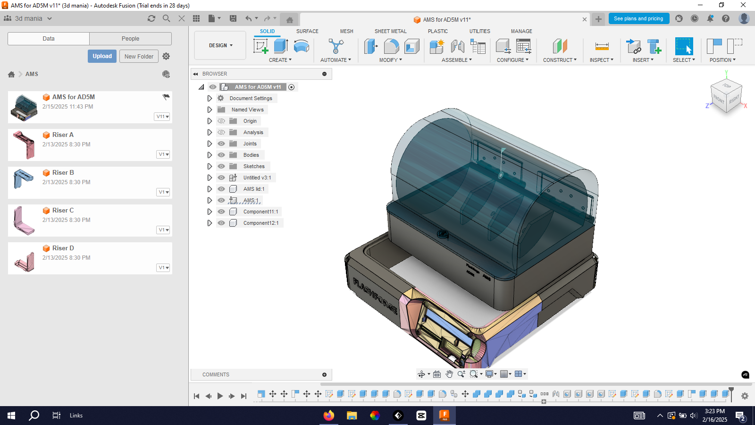The width and height of the screenshot is (755, 425).
Task: Click the Zoom Window magnifier icon
Action: pyautogui.click(x=474, y=374)
